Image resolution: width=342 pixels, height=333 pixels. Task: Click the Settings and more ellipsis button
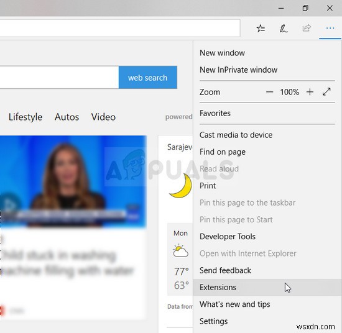[330, 28]
